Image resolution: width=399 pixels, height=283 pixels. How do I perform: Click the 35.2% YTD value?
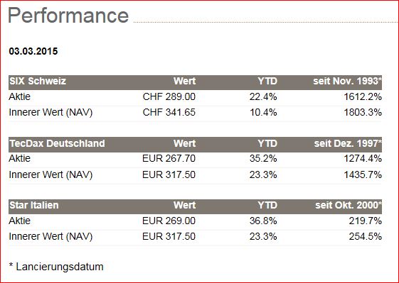263,158
